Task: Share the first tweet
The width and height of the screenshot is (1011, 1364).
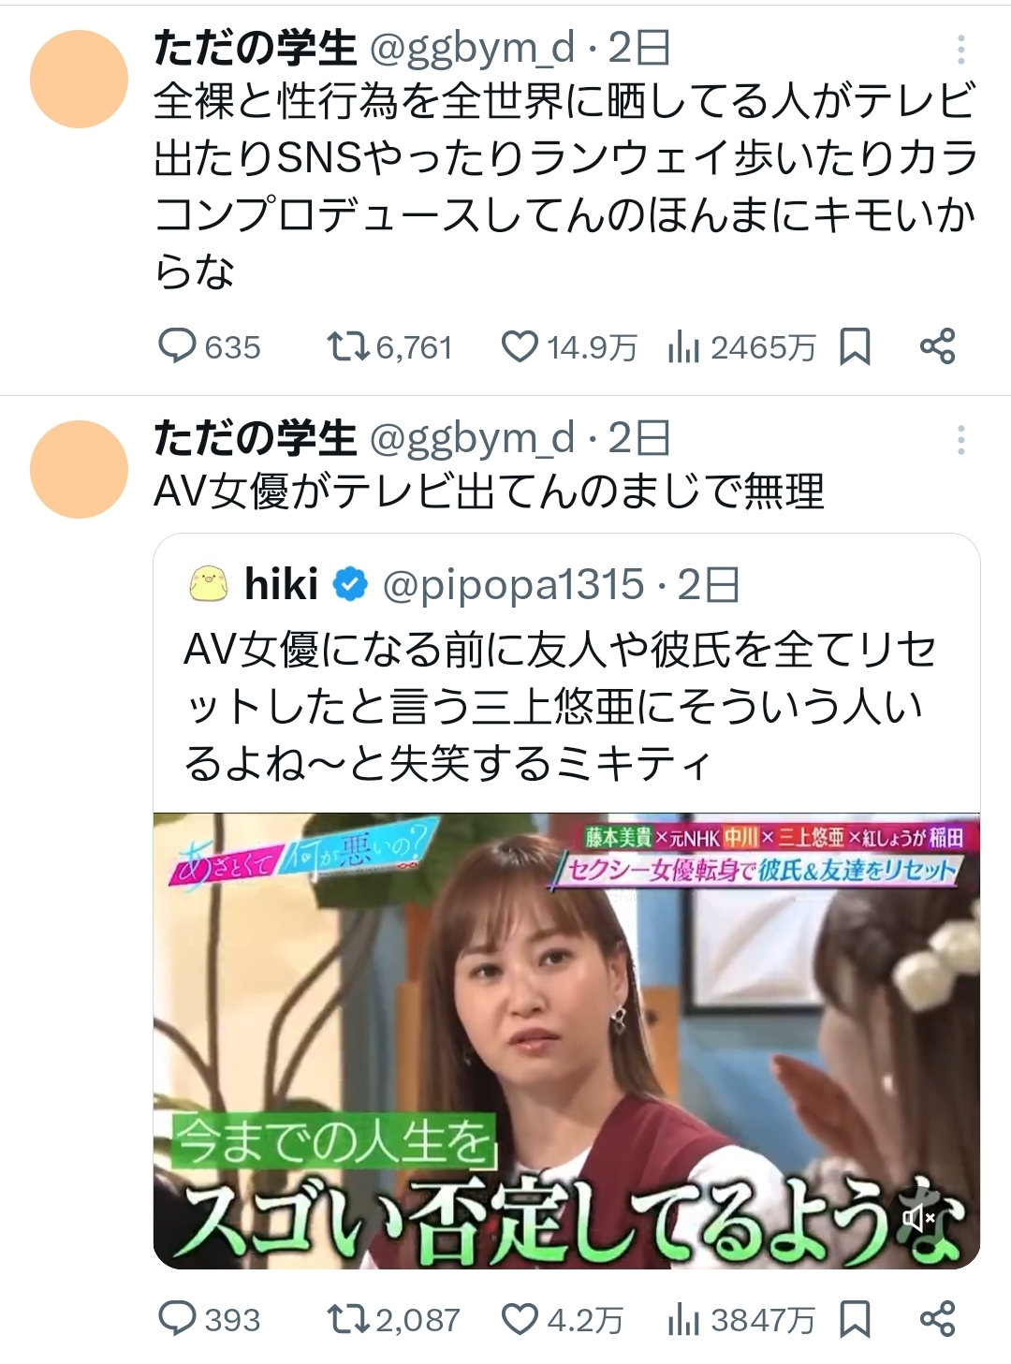Action: 937,346
